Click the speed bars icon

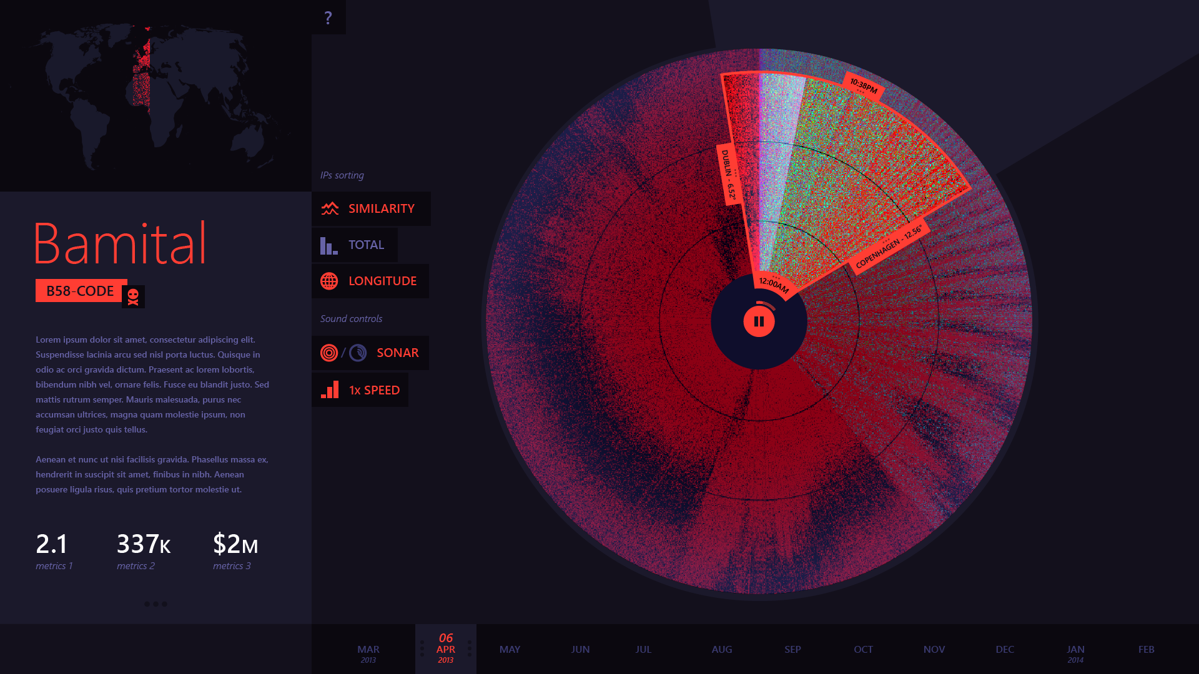[x=330, y=390]
